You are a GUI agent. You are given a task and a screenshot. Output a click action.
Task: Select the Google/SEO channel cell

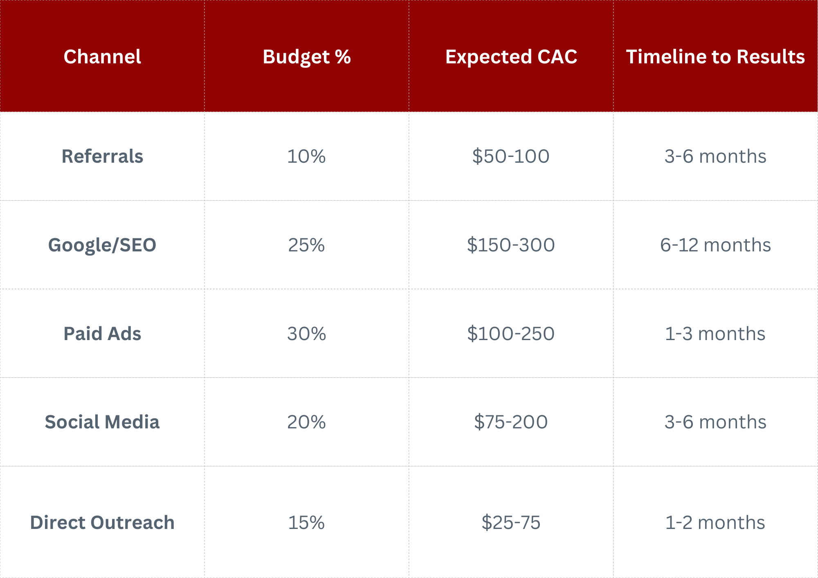tap(102, 245)
